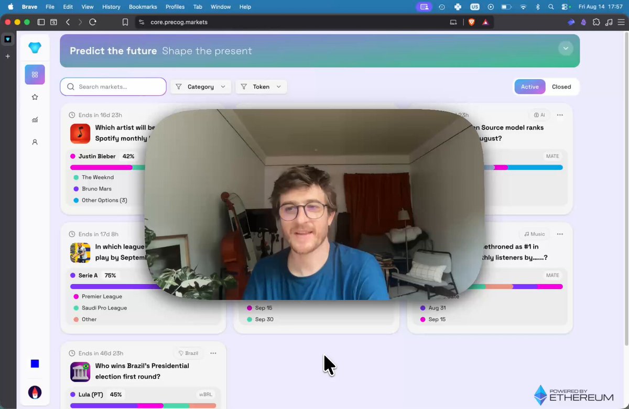Open the View menu in menu bar
This screenshot has width=629, height=409.
point(88,7)
